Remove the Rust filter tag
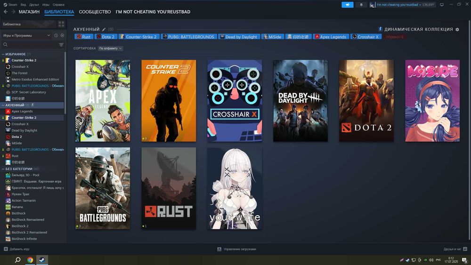Screen dimensions: 471x265 (x=84, y=37)
